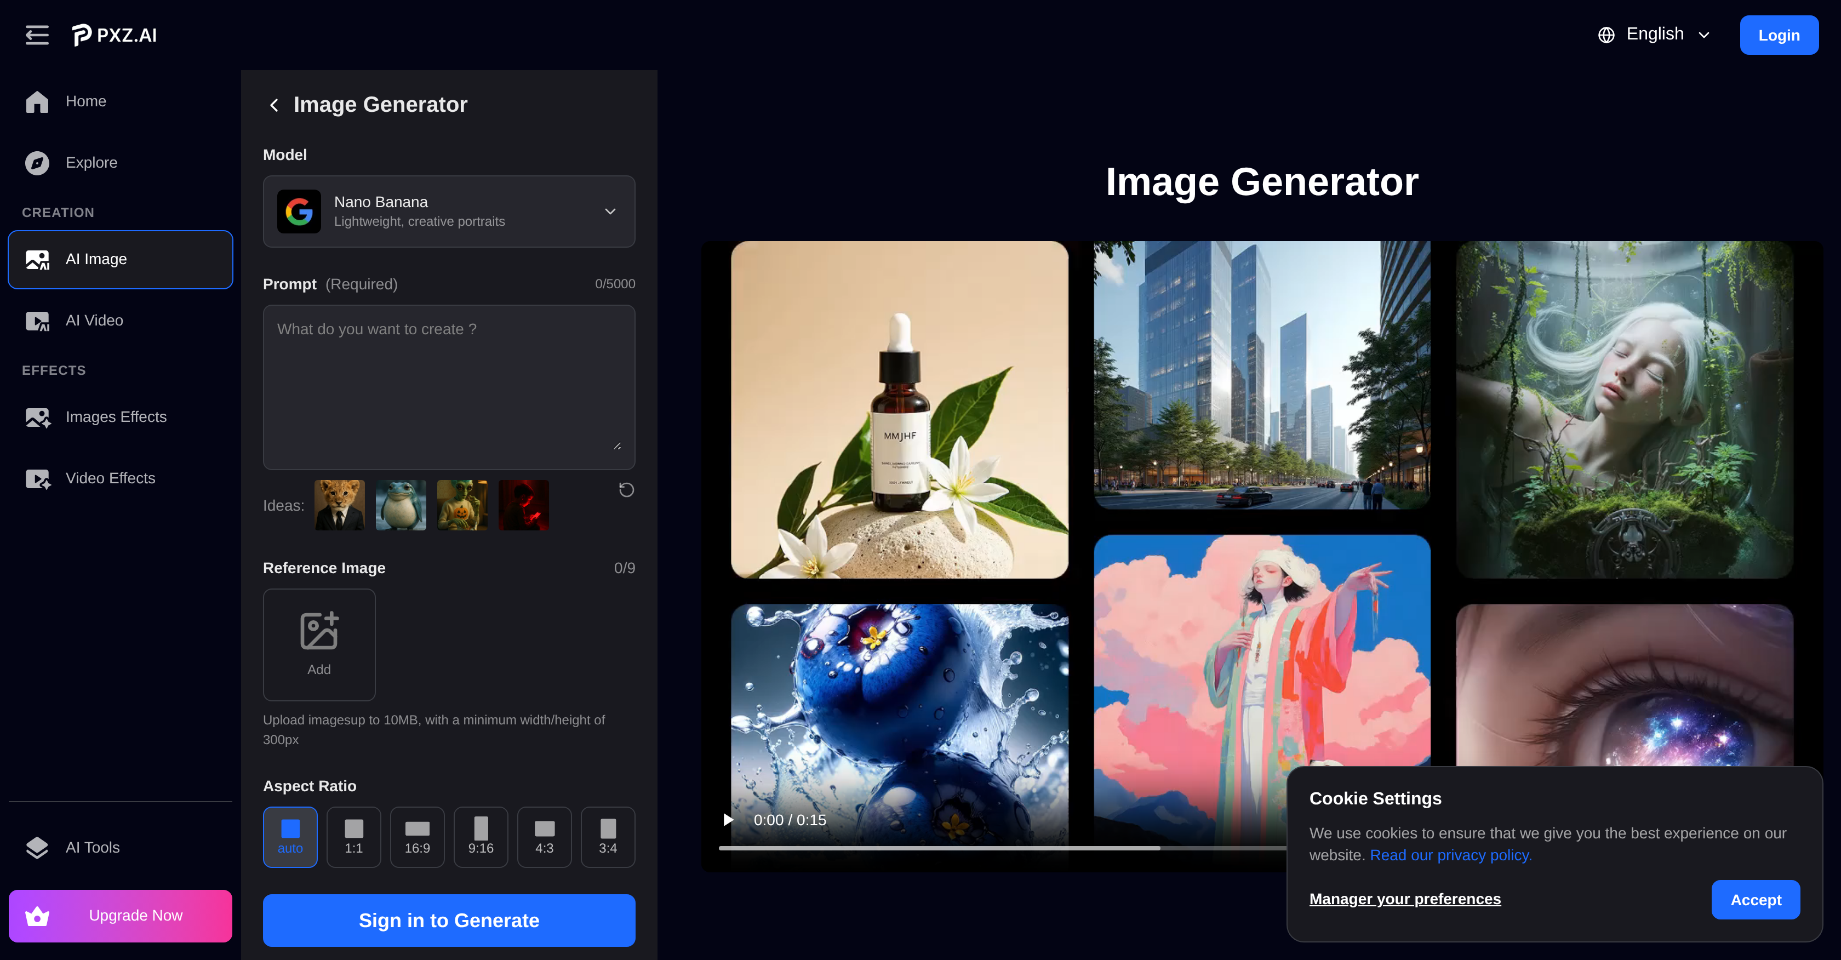Select the lion cub idea thumbnail
This screenshot has width=1841, height=960.
pyautogui.click(x=340, y=504)
